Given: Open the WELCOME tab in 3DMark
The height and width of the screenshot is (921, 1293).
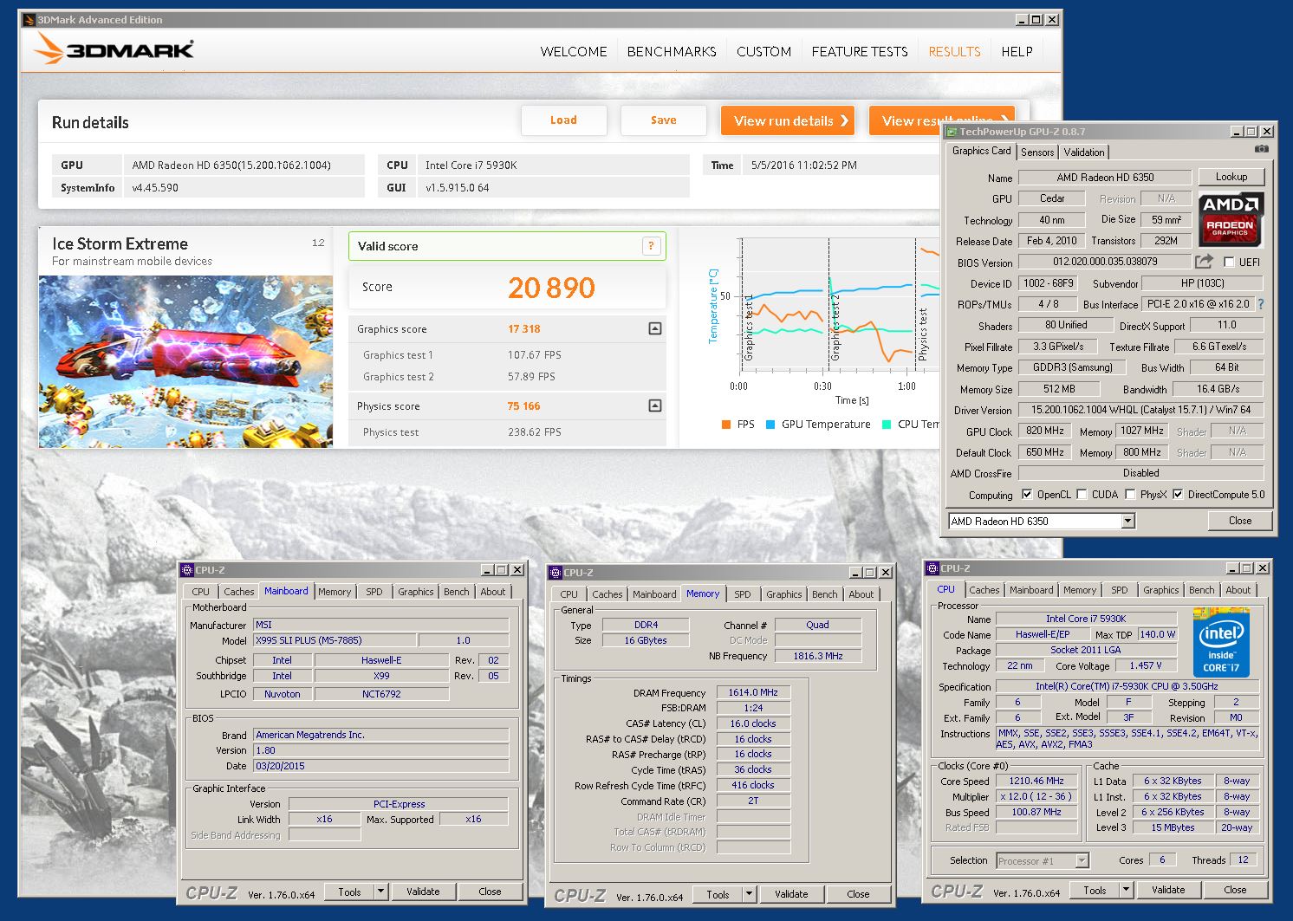Looking at the screenshot, I should pyautogui.click(x=574, y=52).
